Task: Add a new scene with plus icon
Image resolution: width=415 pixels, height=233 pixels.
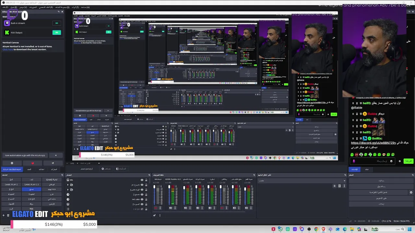Action: coord(4,215)
